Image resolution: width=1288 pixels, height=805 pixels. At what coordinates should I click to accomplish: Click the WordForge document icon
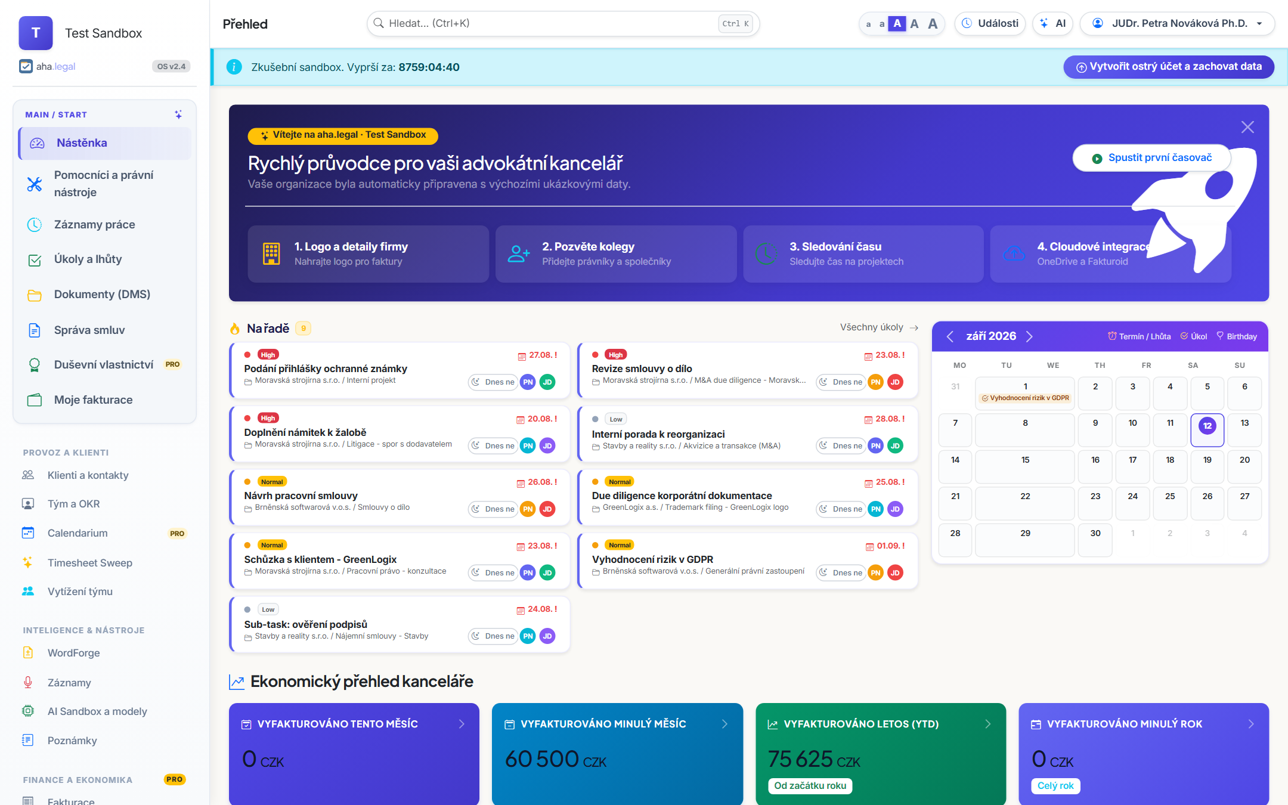[28, 653]
